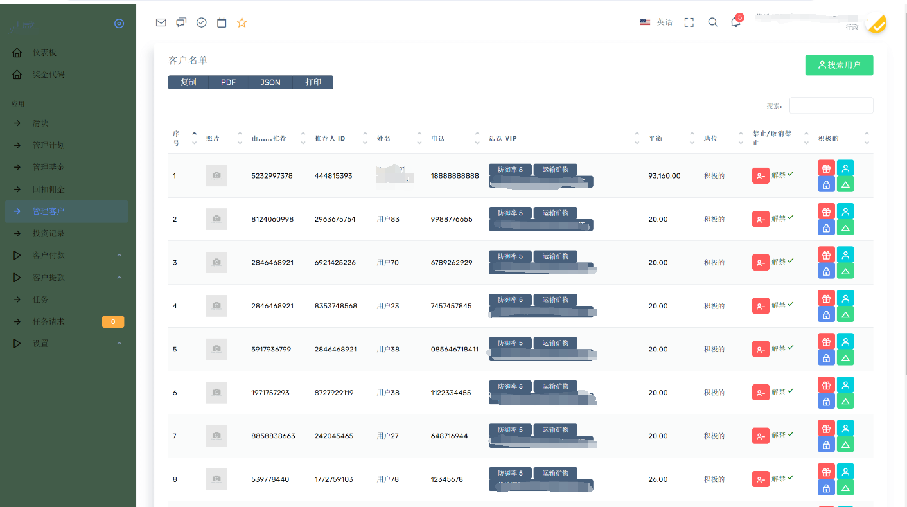Expand the 设置 sidebar menu

67,343
